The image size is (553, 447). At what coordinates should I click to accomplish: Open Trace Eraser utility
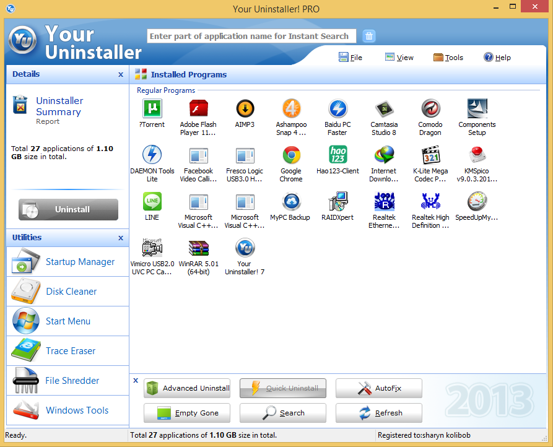coord(67,351)
